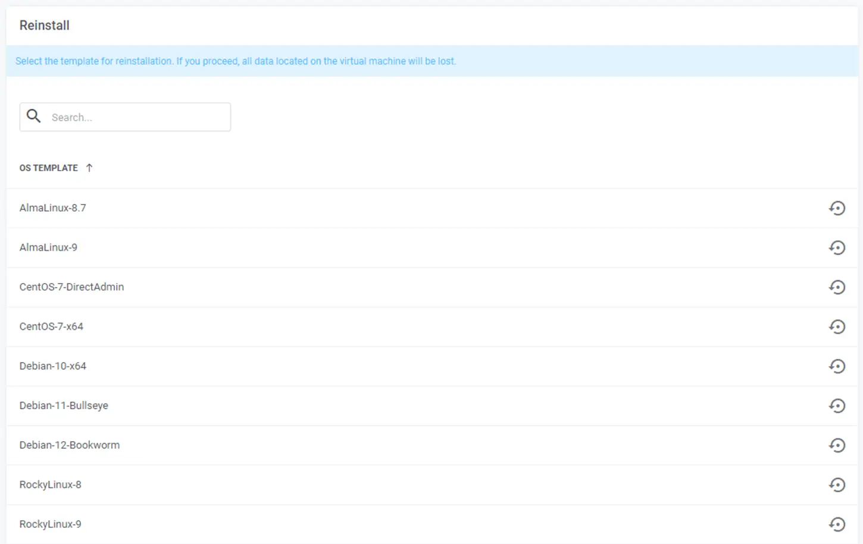Select the RockyLinux-9 template name
Viewport: 863px width, 544px height.
click(50, 524)
